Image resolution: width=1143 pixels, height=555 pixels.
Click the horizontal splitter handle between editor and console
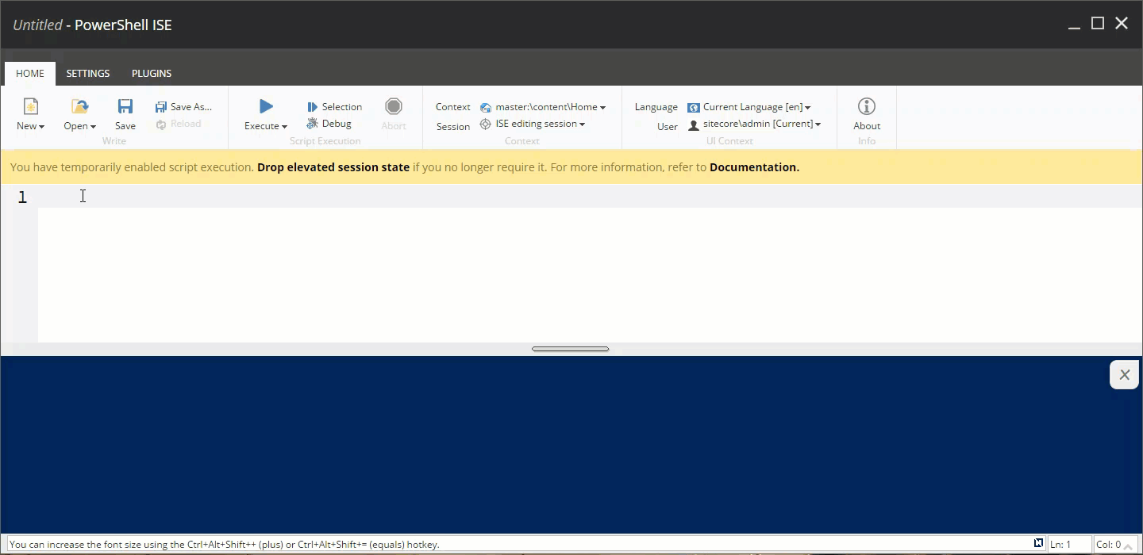click(x=571, y=349)
